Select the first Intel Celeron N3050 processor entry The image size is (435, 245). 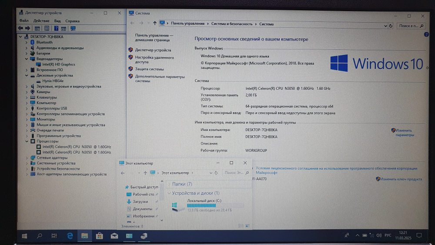pyautogui.click(x=77, y=147)
